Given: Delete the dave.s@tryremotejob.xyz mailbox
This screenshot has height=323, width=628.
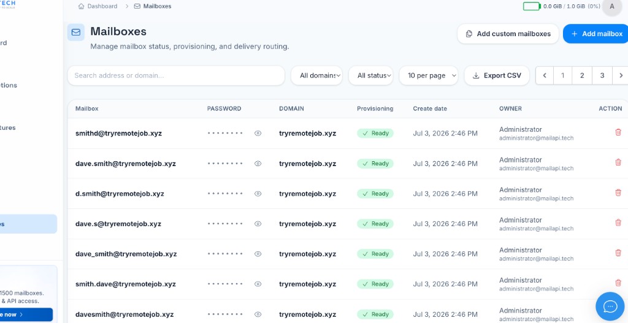Looking at the screenshot, I should click(x=618, y=222).
